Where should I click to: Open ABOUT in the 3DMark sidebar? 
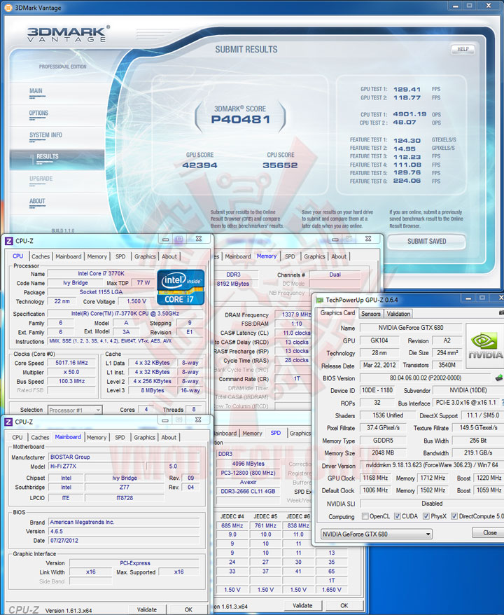[37, 201]
